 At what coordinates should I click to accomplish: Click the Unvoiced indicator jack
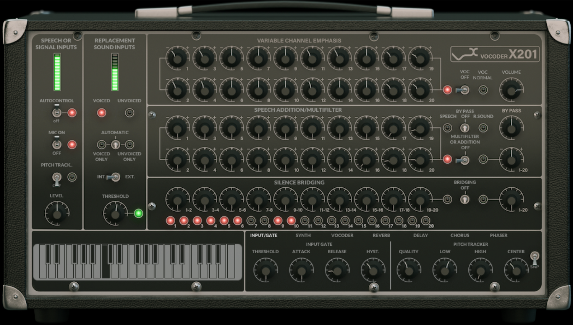point(129,113)
